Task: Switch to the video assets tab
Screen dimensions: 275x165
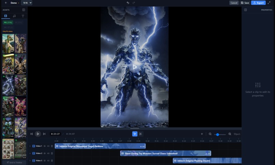Action: tap(5, 16)
